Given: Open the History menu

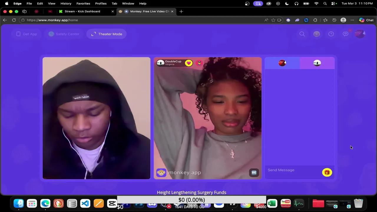Looking at the screenshot, I should (x=66, y=4).
